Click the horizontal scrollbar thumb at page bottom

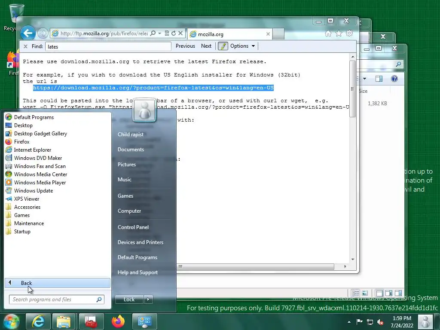[255, 266]
